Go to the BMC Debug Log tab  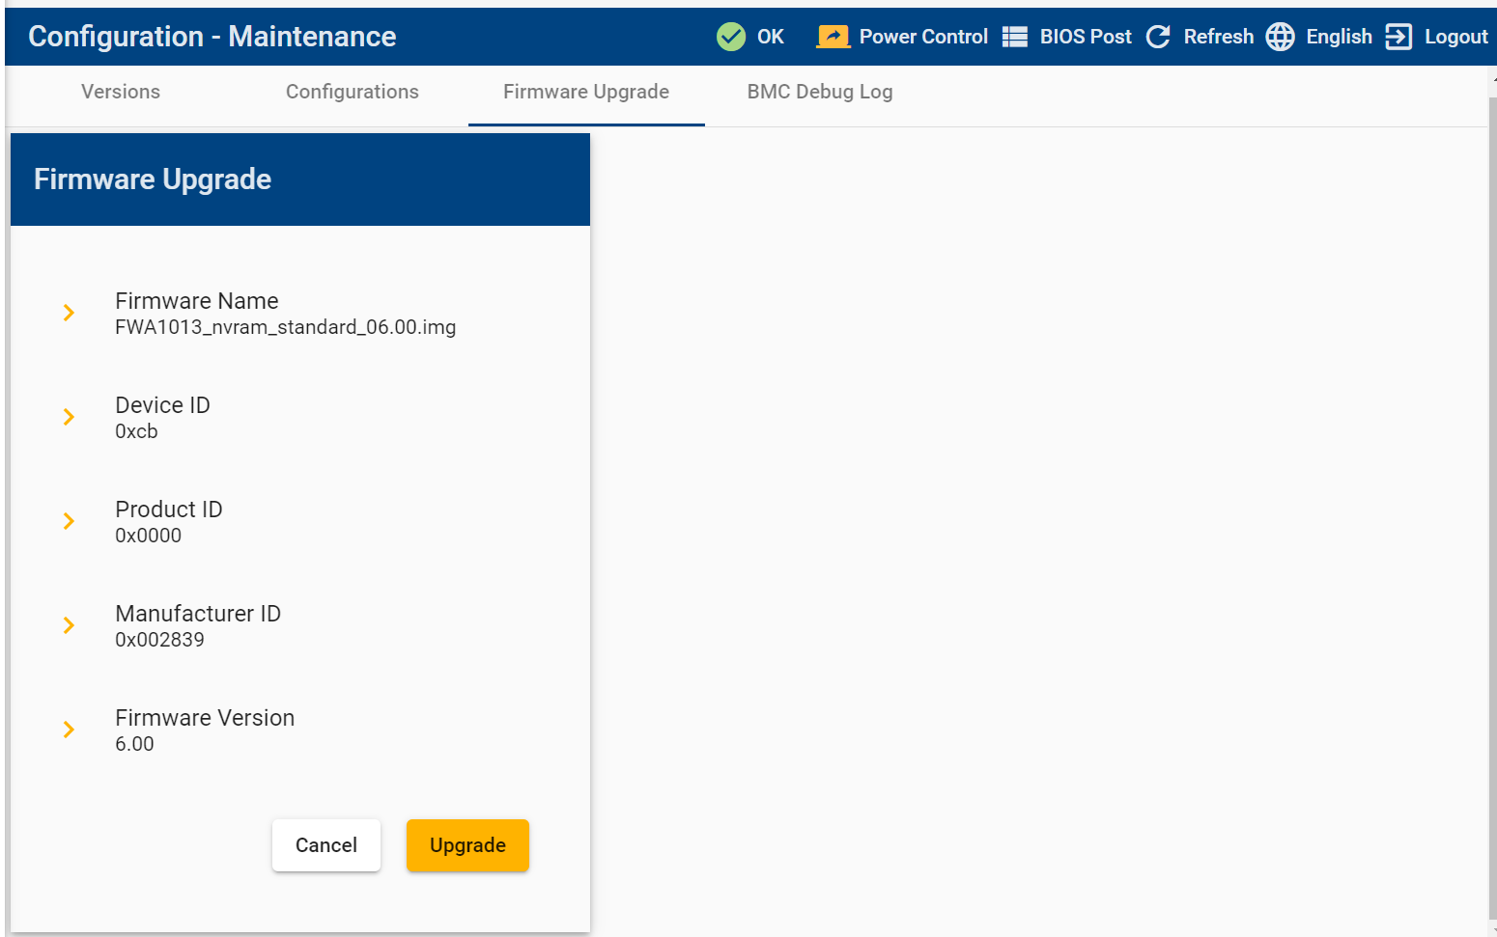[x=819, y=92]
